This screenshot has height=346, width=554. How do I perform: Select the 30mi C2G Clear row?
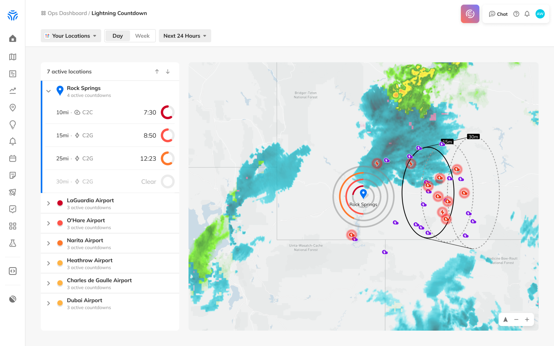pyautogui.click(x=110, y=181)
